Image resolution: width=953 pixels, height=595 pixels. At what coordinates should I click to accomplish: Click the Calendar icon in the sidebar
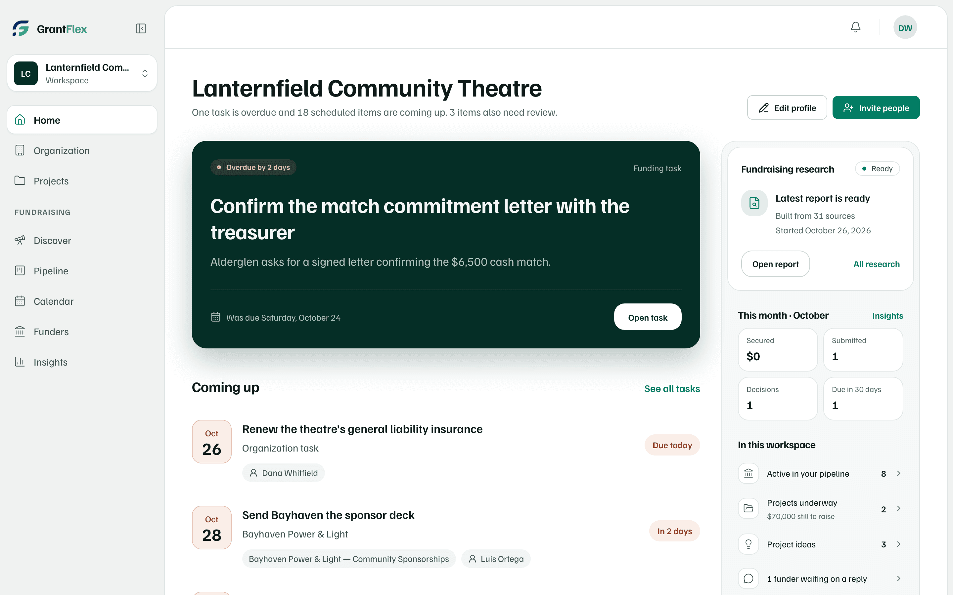20,301
